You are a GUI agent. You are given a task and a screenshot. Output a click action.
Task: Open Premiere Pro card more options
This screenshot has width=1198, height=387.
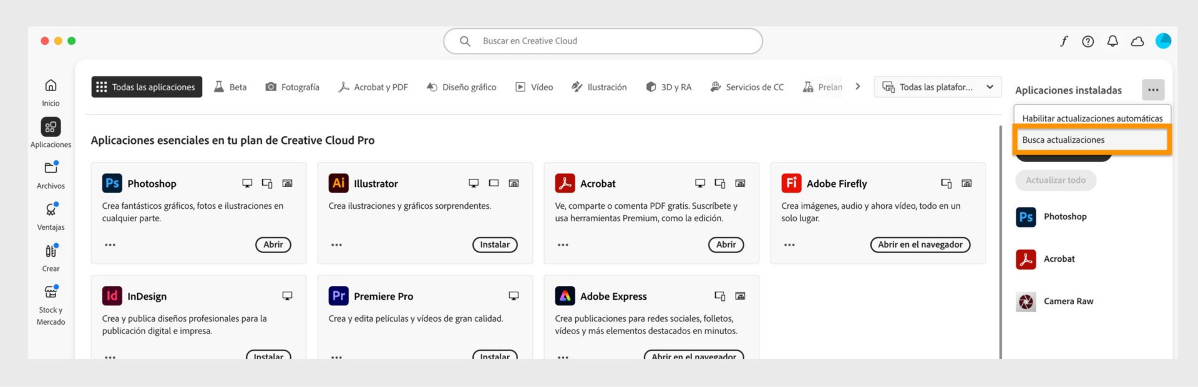pos(337,356)
